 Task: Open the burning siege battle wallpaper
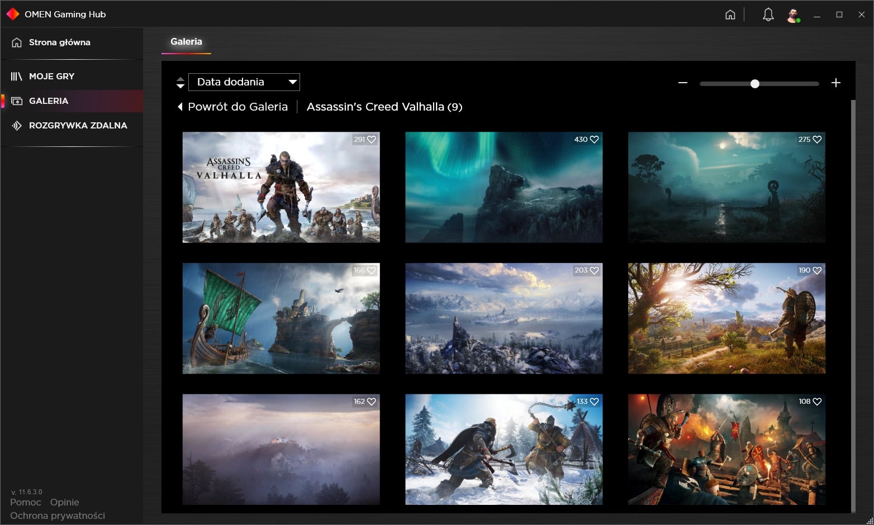point(726,450)
